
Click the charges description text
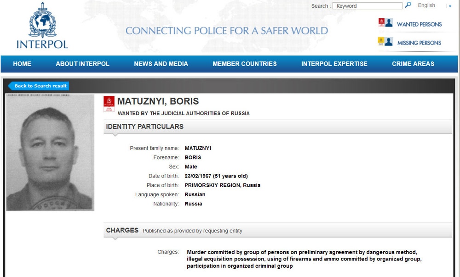click(304, 259)
